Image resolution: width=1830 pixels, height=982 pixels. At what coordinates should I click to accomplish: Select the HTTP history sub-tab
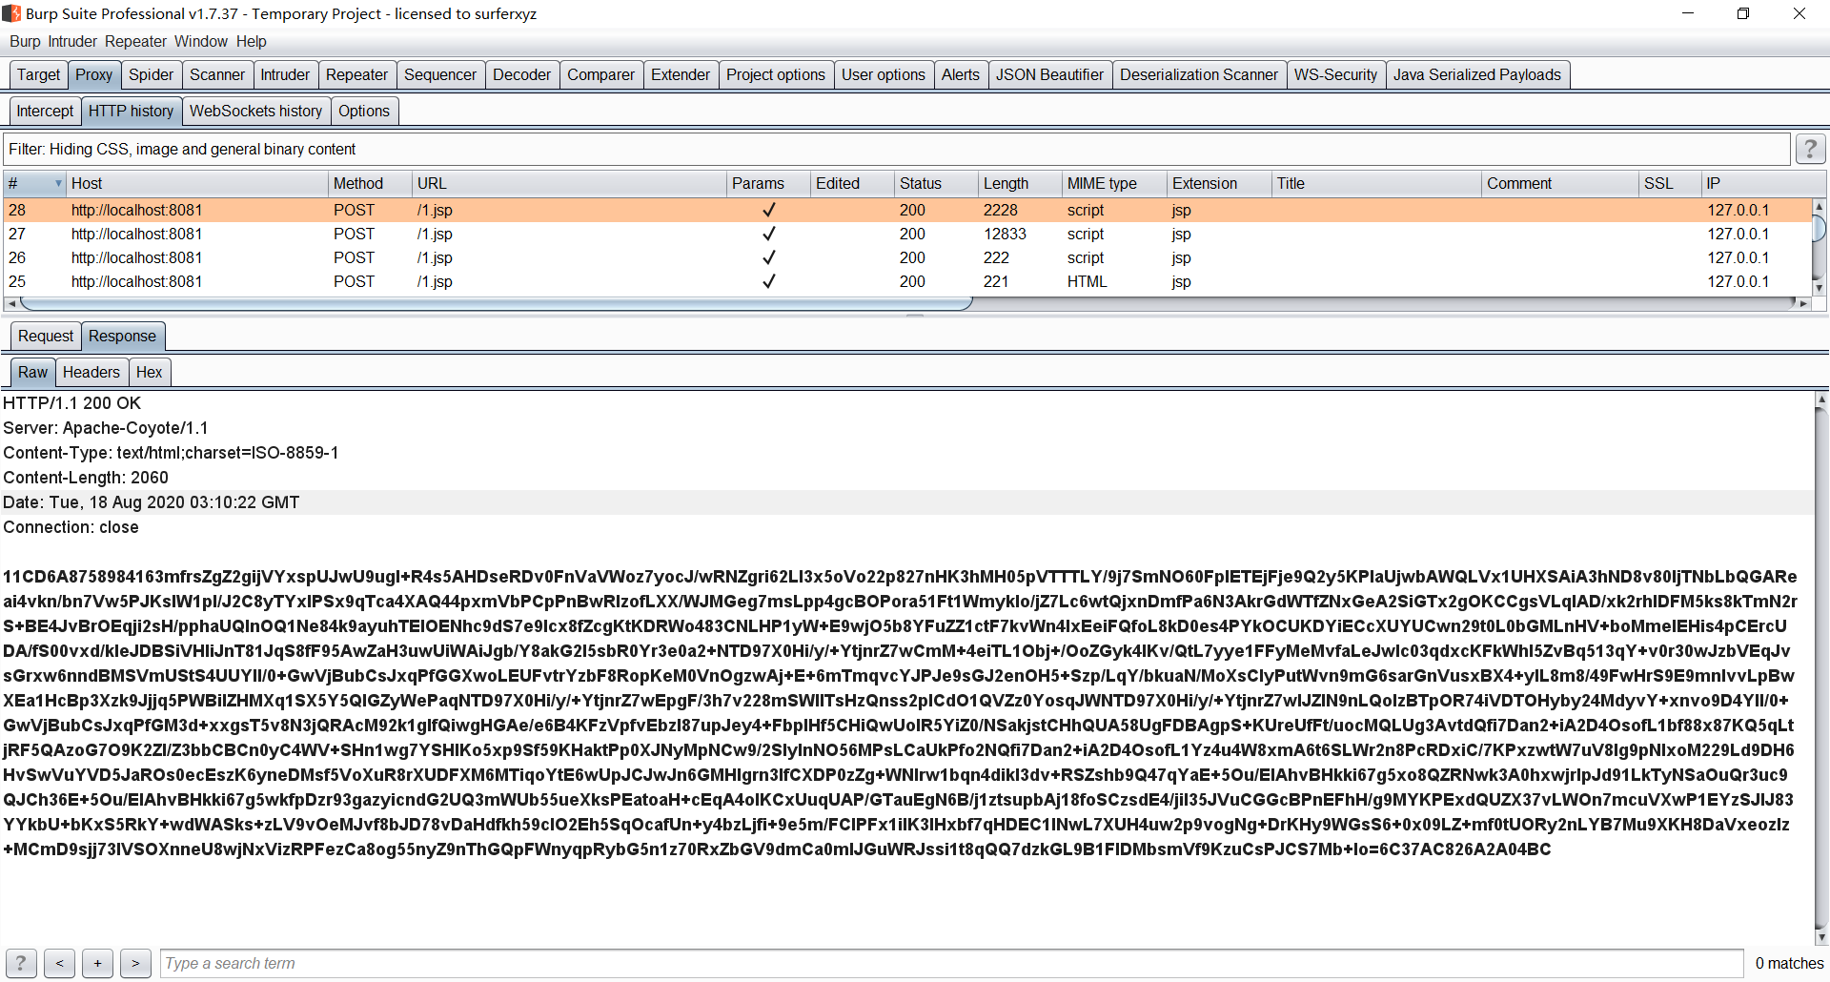(x=132, y=111)
